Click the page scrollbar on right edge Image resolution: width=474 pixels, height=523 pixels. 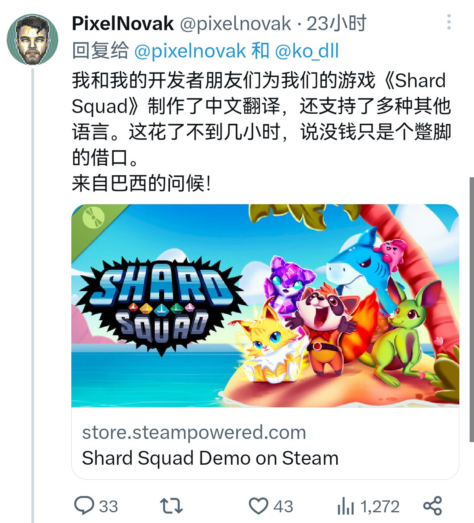(471, 309)
